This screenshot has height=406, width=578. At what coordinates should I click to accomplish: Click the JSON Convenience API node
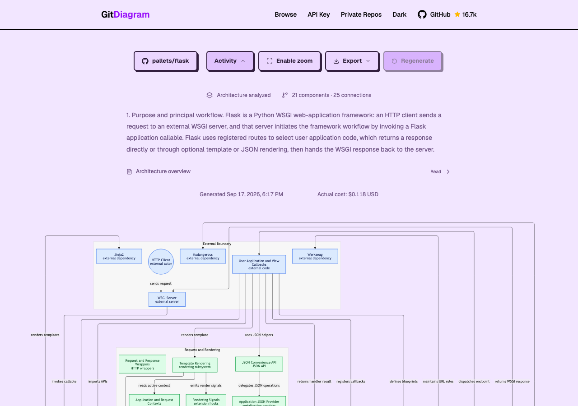tap(259, 364)
